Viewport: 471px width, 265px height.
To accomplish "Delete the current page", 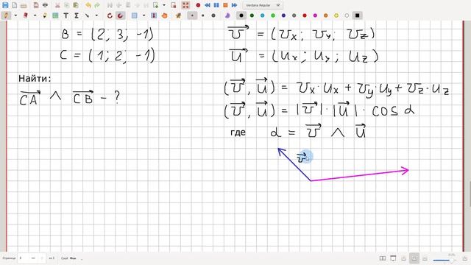I will (174, 5).
